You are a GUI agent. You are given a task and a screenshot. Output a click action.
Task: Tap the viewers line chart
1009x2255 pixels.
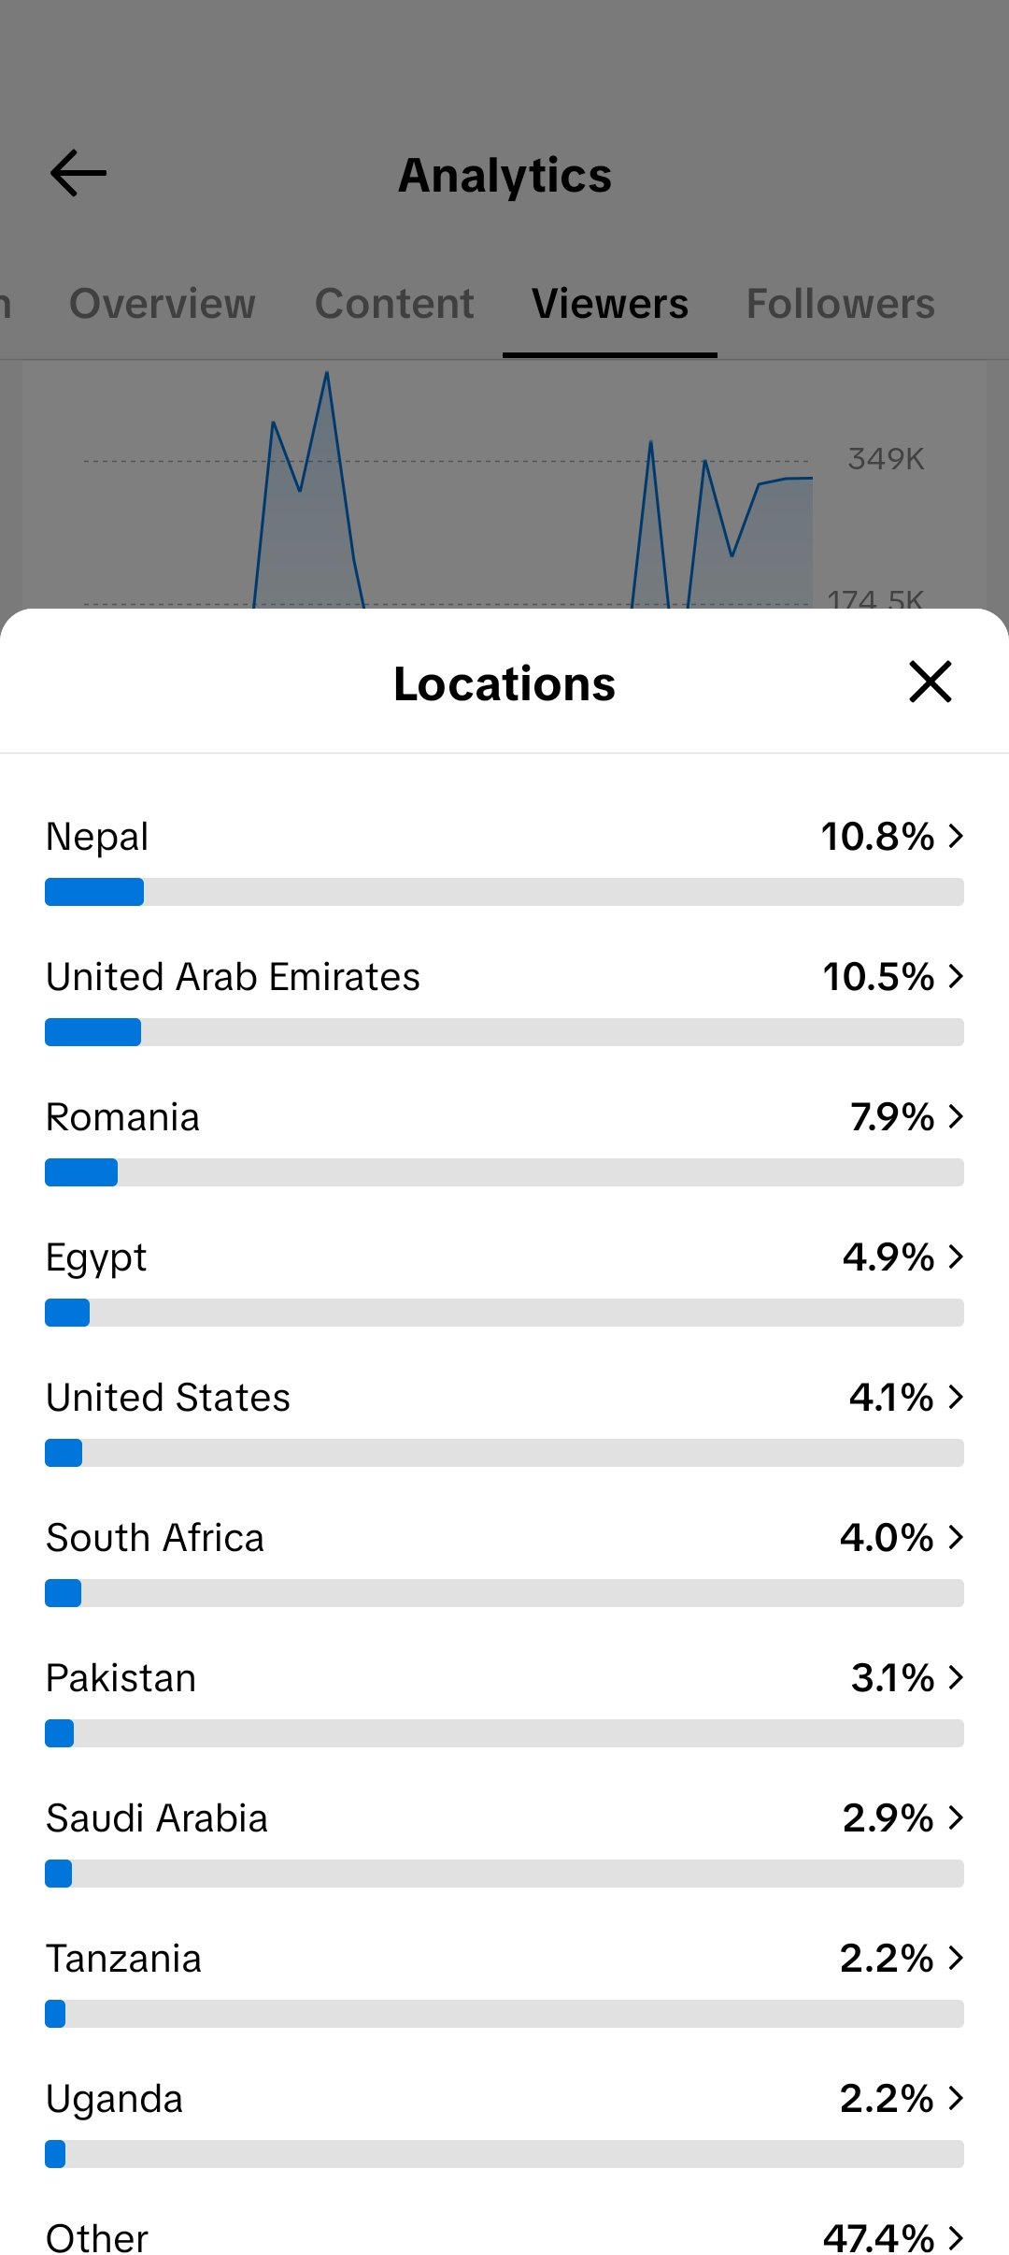[504, 486]
